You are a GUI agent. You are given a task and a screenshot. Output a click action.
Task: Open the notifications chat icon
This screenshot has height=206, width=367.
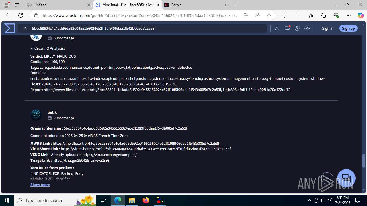coord(287,28)
